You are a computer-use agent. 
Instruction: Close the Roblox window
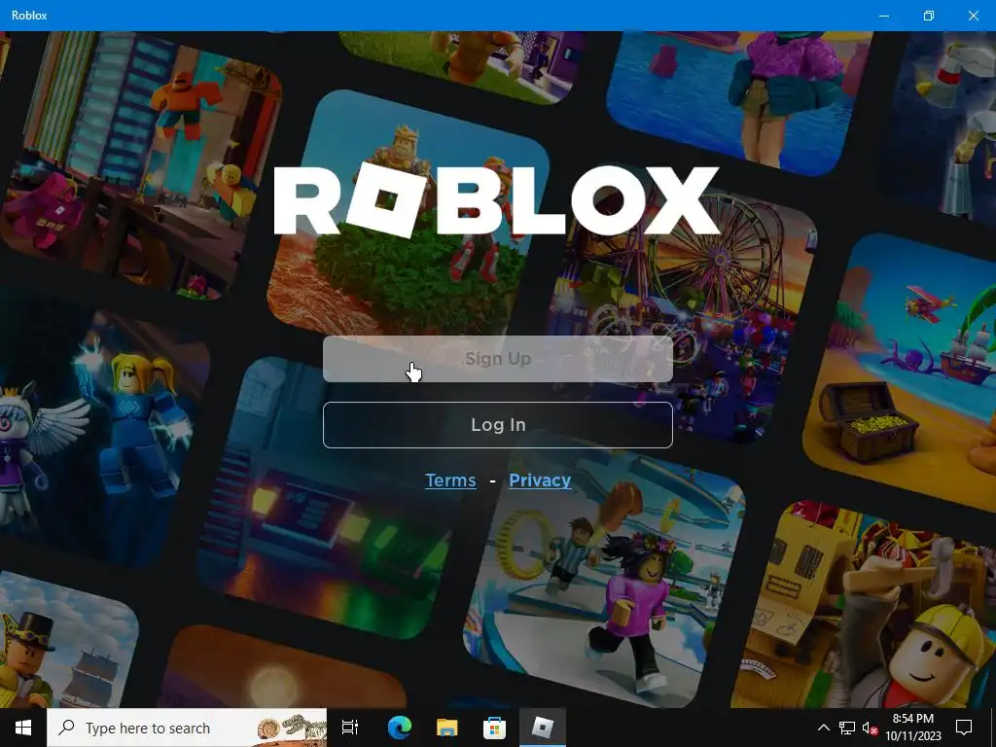click(973, 16)
